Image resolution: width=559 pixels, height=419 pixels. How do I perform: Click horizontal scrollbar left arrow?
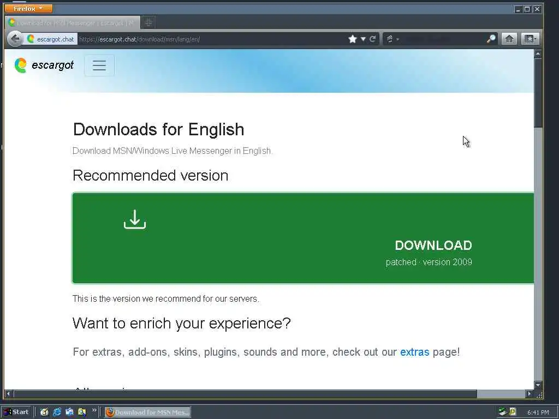click(9, 394)
